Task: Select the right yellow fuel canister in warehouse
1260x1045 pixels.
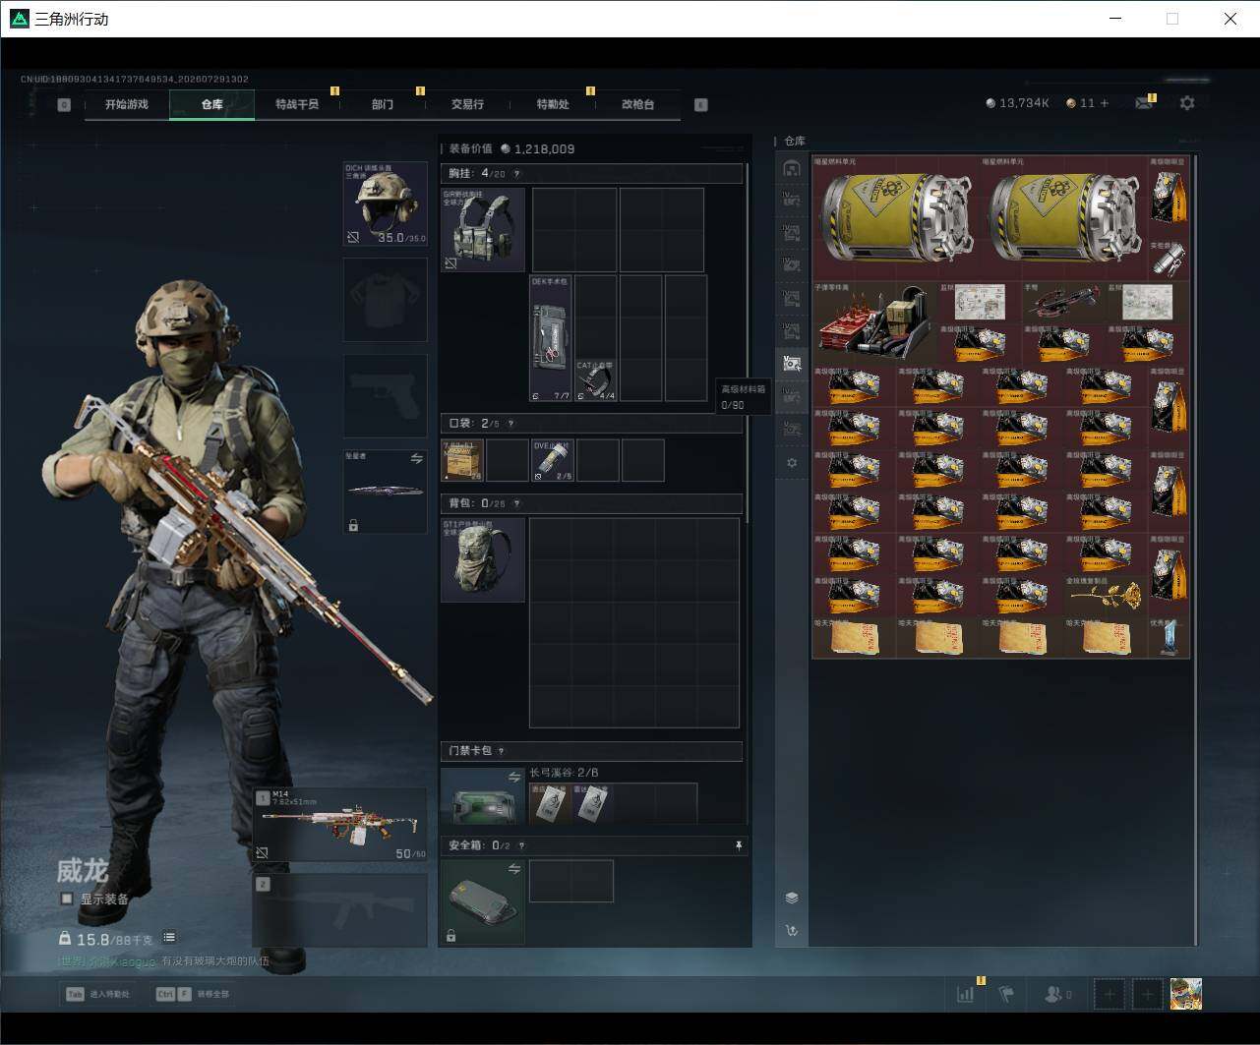Action: pos(1064,218)
